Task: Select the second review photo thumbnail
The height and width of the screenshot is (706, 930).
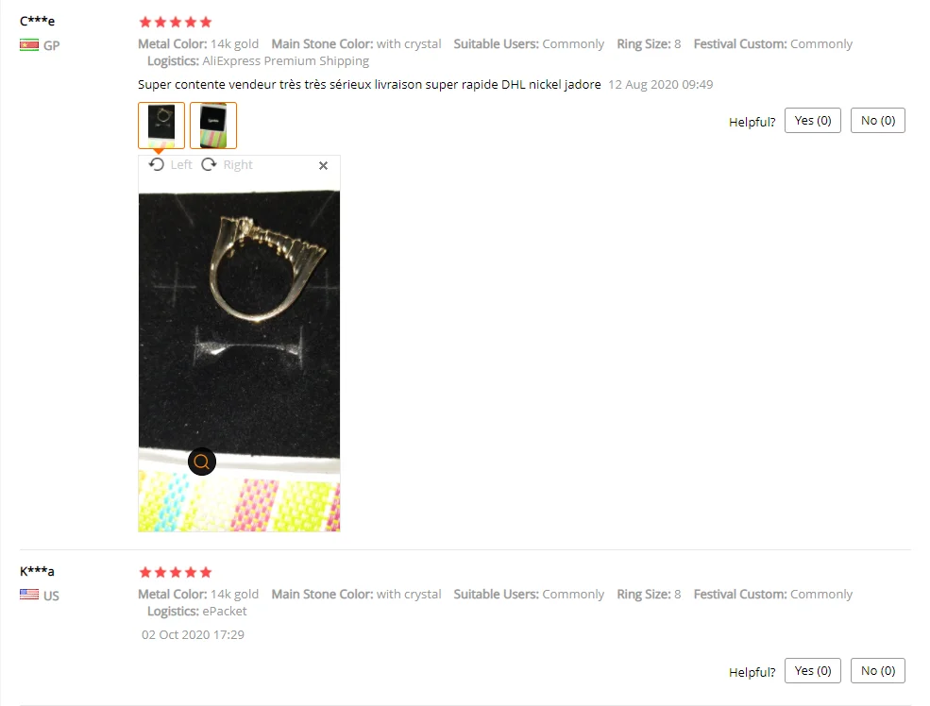Action: point(213,126)
